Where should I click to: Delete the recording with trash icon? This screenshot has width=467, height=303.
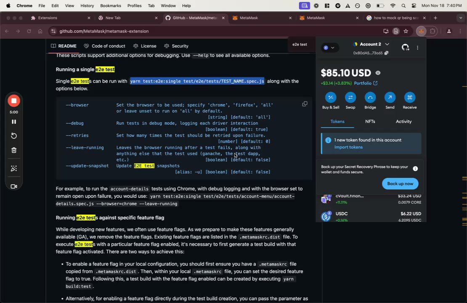click(x=14, y=150)
